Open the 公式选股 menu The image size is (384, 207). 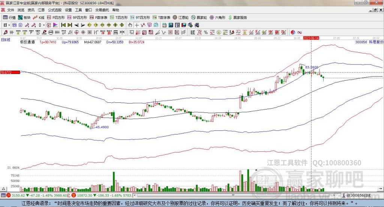click(54, 10)
